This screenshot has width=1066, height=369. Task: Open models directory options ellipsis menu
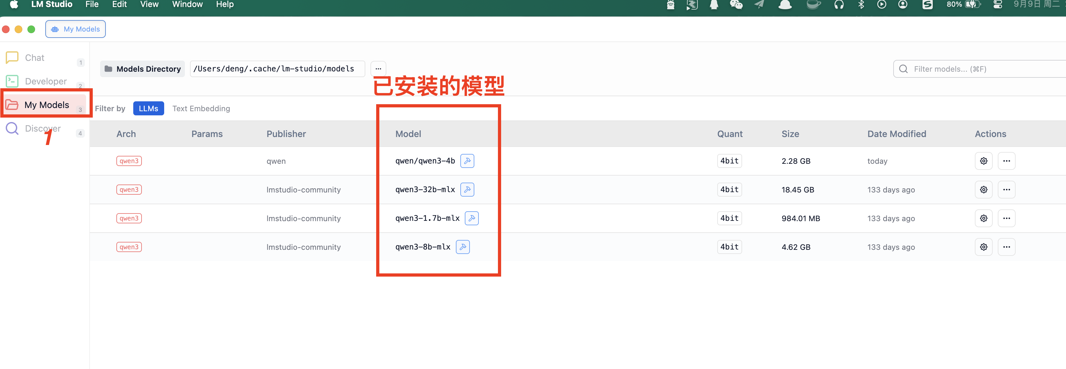point(378,69)
